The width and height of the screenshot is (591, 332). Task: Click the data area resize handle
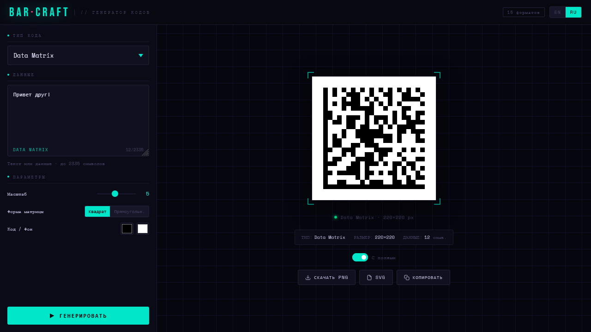coord(145,153)
